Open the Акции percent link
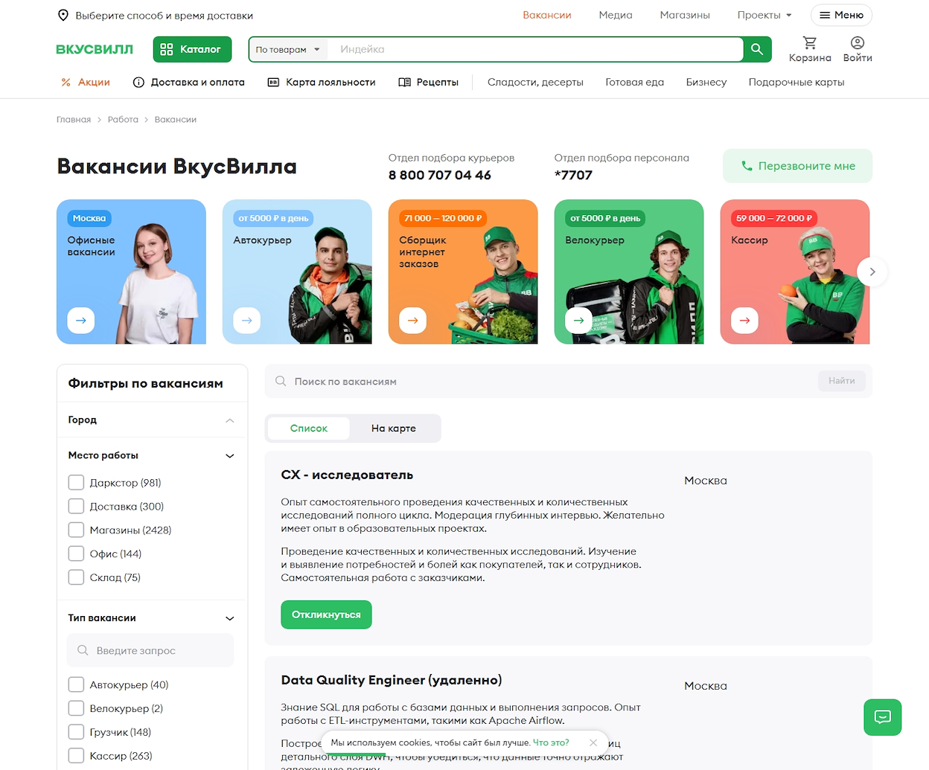Screen dimensions: 929x770 (x=86, y=82)
